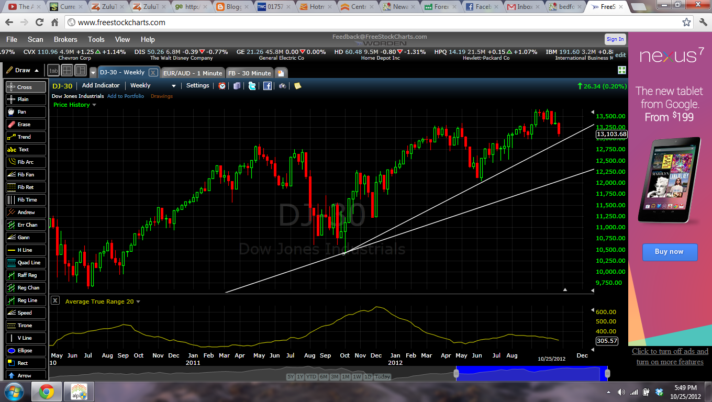The height and width of the screenshot is (402, 712).
Task: Click Add Indicator button
Action: click(101, 85)
